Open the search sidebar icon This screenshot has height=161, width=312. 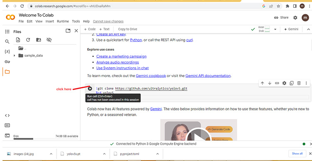[7, 41]
